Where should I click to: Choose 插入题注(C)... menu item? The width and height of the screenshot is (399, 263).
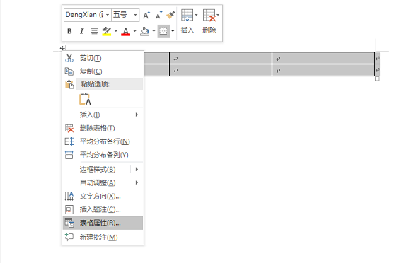(103, 209)
